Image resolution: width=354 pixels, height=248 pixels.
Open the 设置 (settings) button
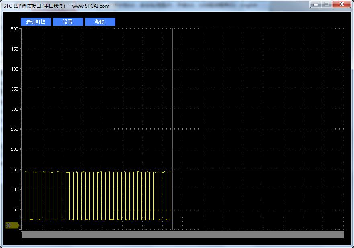(x=68, y=22)
